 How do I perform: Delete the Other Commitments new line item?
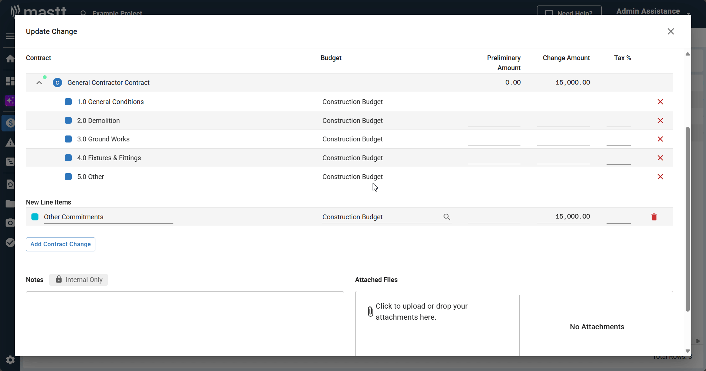pyautogui.click(x=654, y=217)
